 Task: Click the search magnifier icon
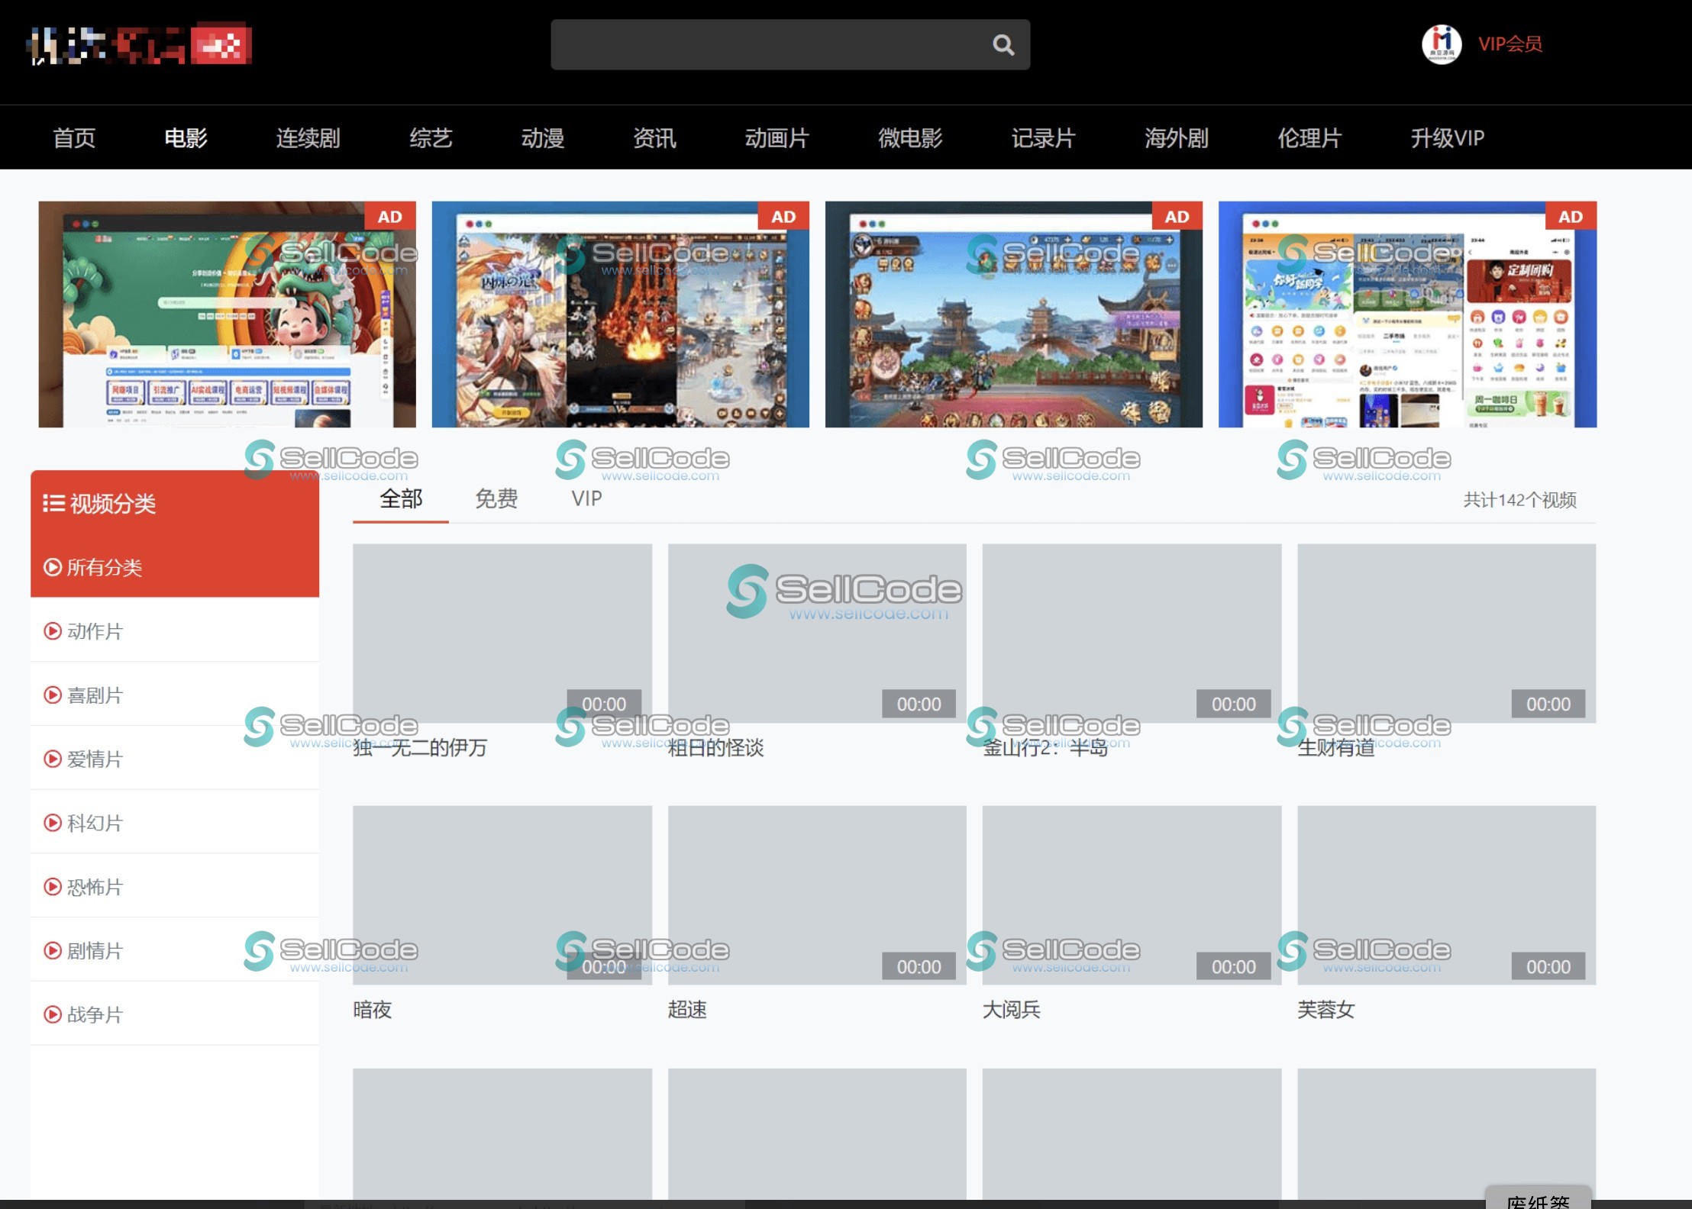click(1004, 44)
